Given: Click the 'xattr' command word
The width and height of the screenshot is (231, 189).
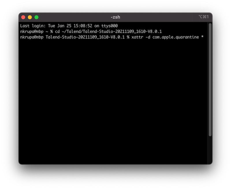Looking at the screenshot, I should 137,37.
